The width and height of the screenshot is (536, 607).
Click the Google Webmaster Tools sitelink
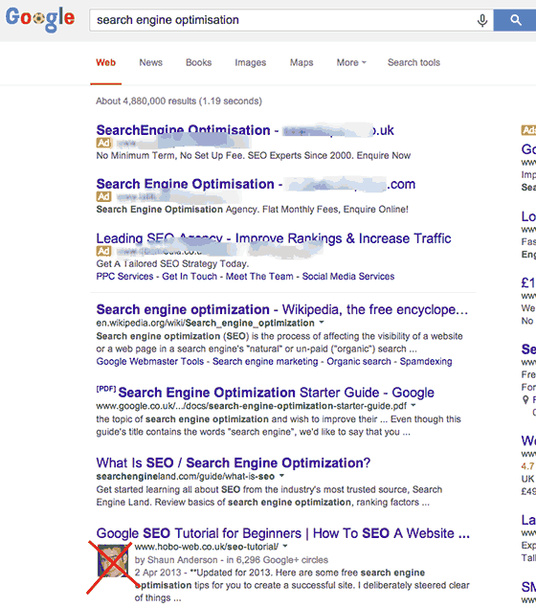click(149, 361)
